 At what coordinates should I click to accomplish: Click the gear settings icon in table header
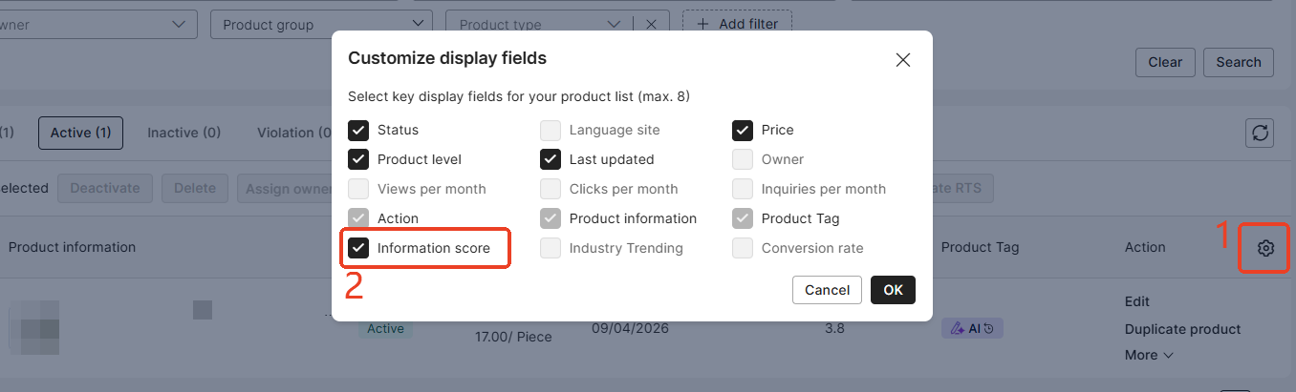[x=1265, y=248]
